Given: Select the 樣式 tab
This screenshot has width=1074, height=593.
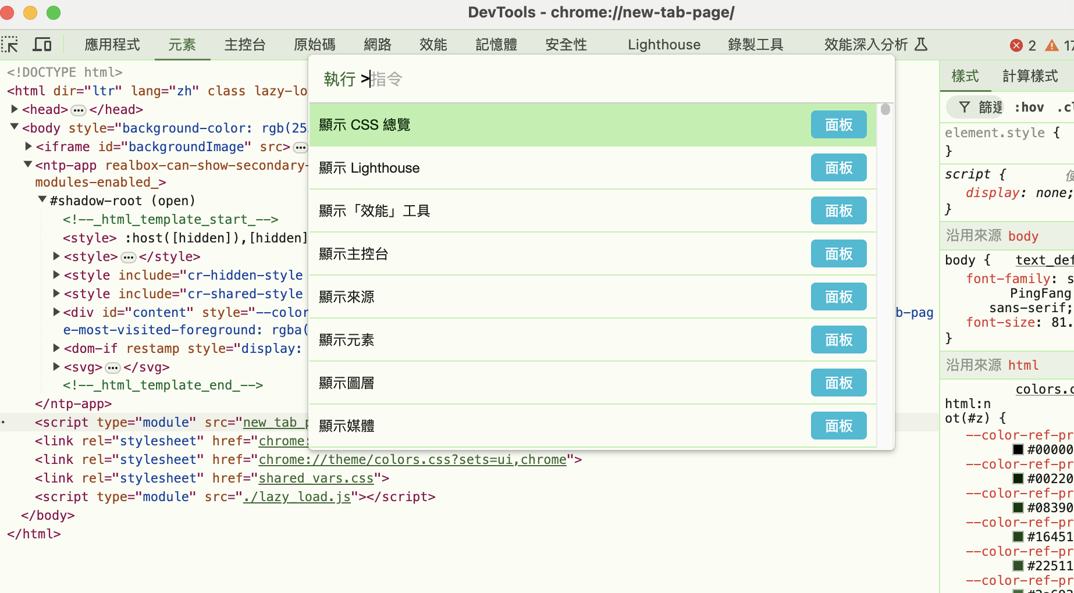Looking at the screenshot, I should tap(965, 76).
